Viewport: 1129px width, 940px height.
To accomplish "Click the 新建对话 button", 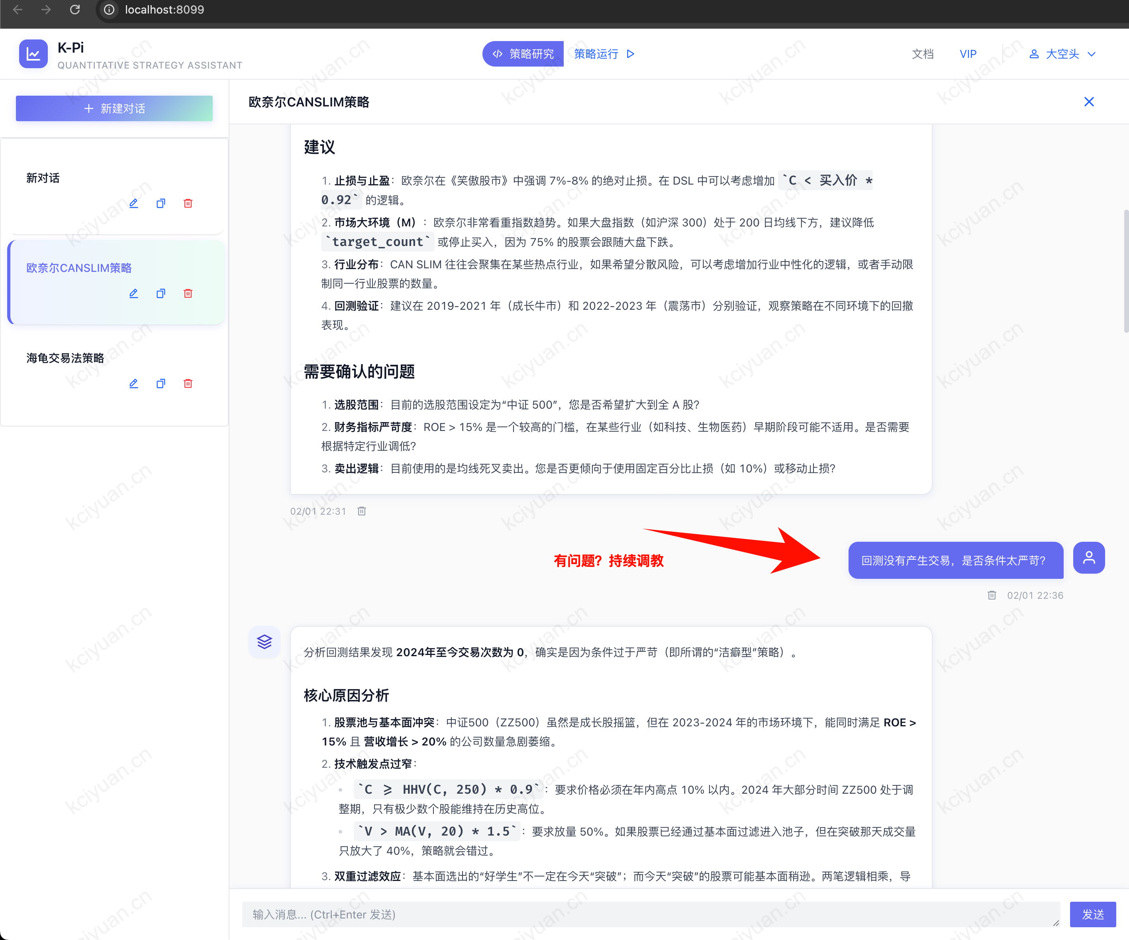I will point(114,109).
